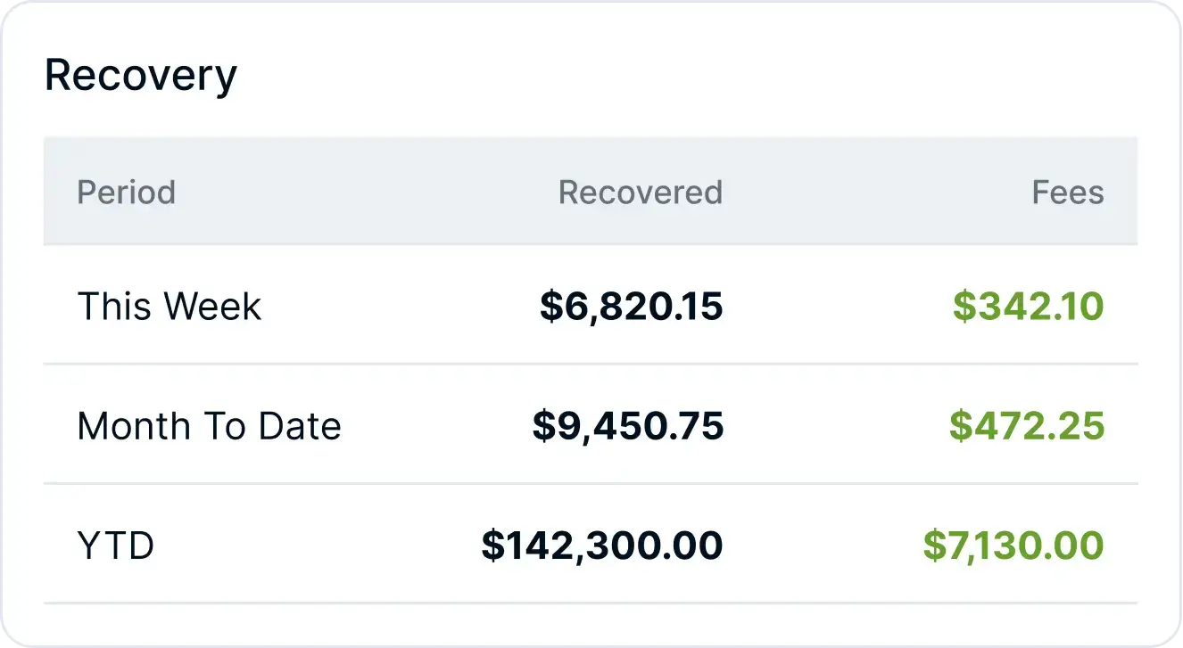Viewport: 1183px width, 648px height.
Task: Open this week's recovered total
Action: coord(631,307)
